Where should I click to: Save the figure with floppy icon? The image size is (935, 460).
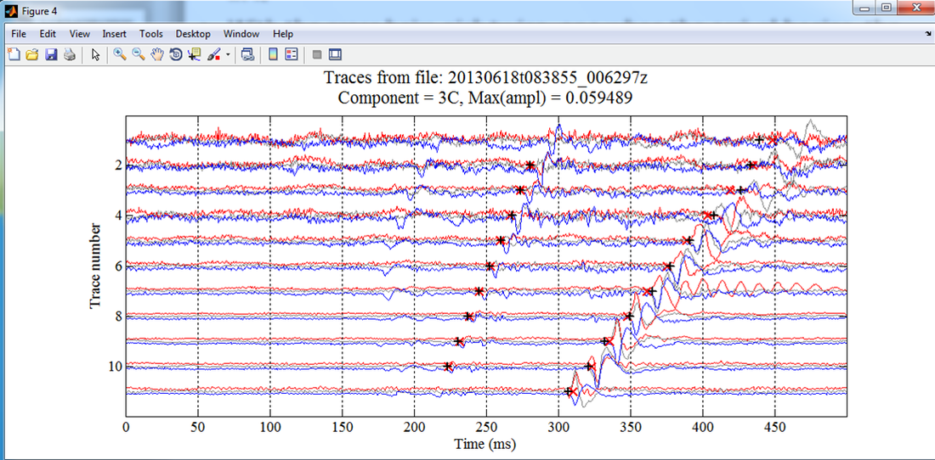[x=51, y=55]
